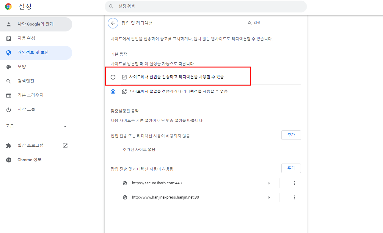The width and height of the screenshot is (383, 233).
Task: Click the 설정 검색 search field
Action: 205,6
